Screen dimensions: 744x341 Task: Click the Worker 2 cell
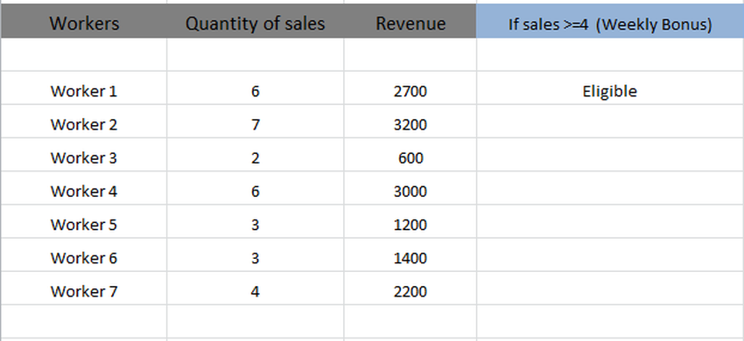[84, 122]
